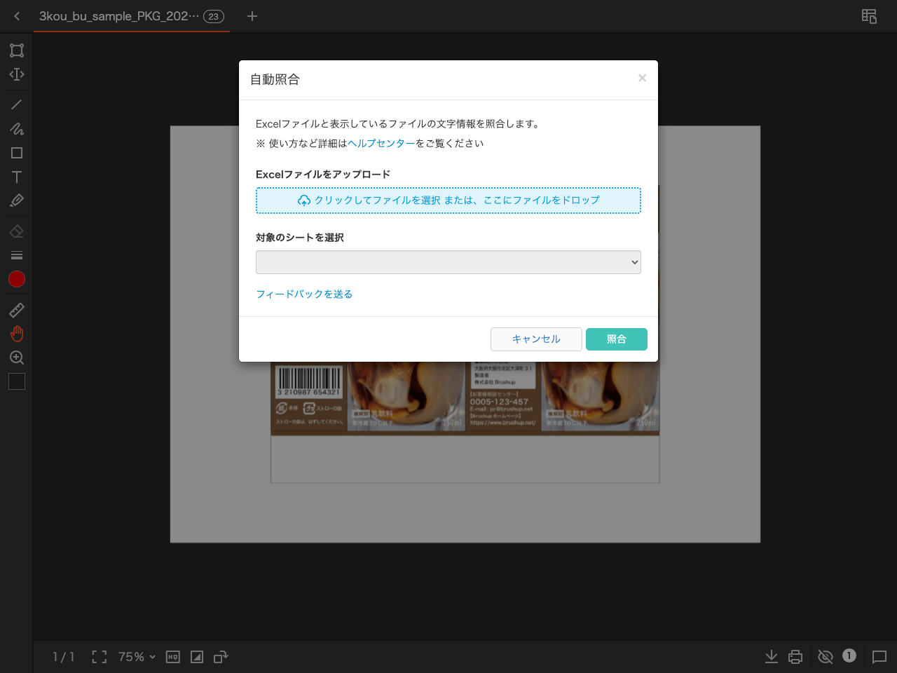Image resolution: width=897 pixels, height=673 pixels.
Task: Select the straight line drawing tool
Action: click(16, 104)
